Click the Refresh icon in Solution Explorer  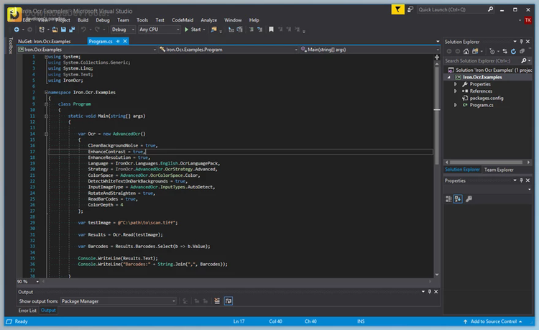click(513, 51)
